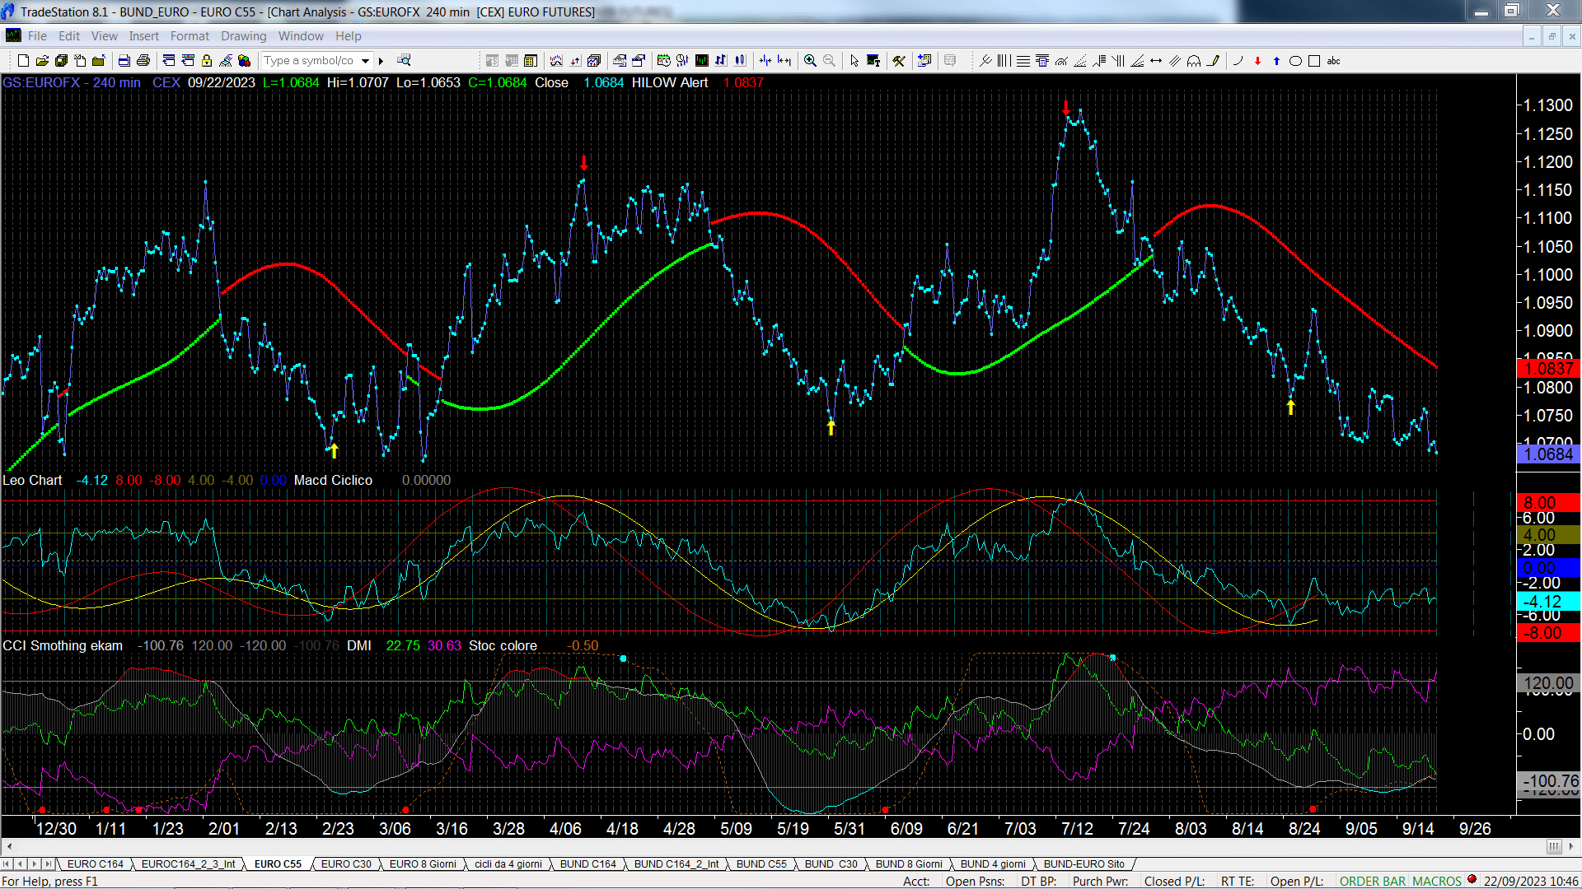
Task: Click the red and blue arrows strategy icon
Action: click(x=575, y=60)
